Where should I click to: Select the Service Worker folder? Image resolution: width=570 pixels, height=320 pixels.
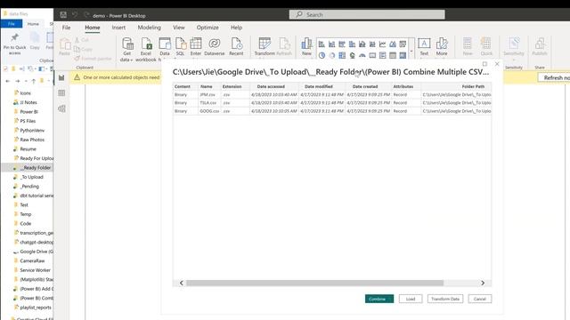tap(35, 270)
